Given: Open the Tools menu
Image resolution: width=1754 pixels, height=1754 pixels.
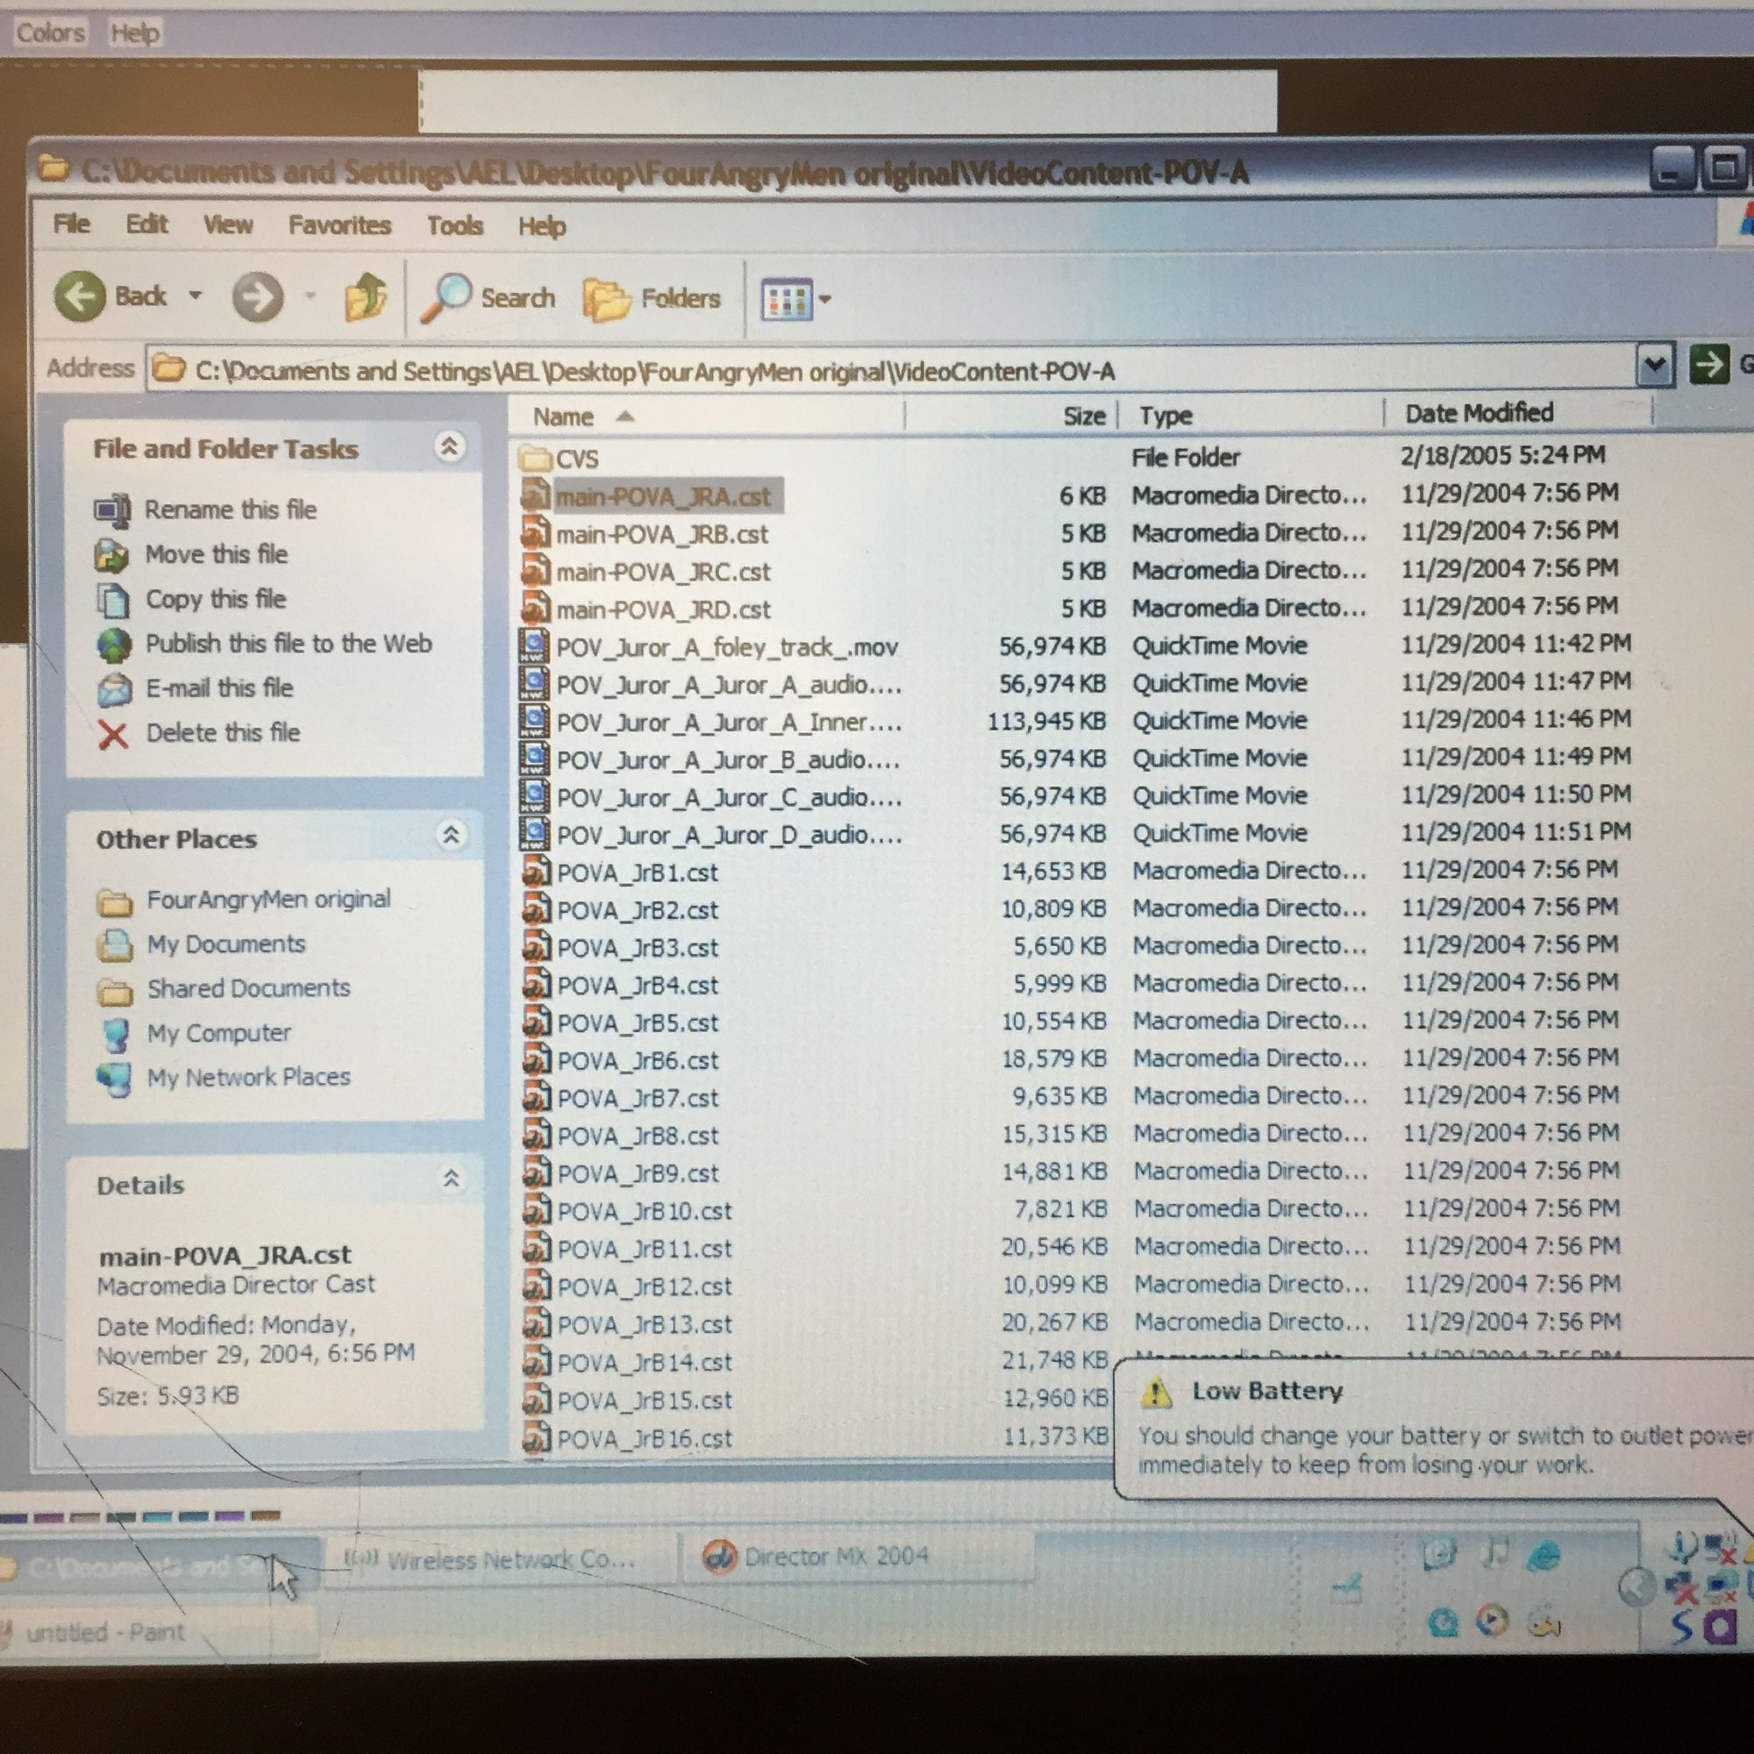Looking at the screenshot, I should (x=455, y=225).
